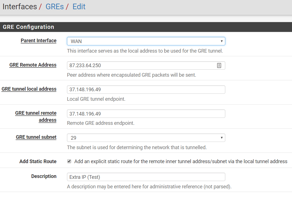The image size is (292, 197).
Task: Go to GREs breadcrumb link
Action: coord(55,7)
